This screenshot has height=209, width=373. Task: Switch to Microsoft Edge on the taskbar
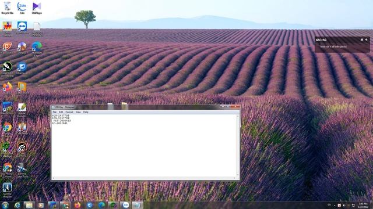(101, 205)
